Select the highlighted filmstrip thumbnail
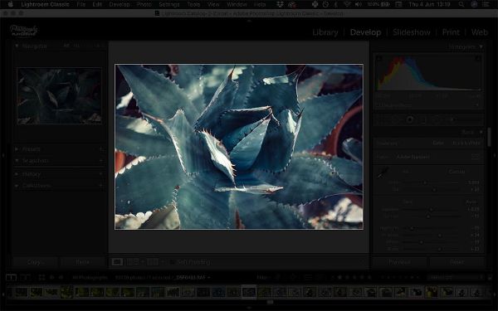This screenshot has height=311, width=498. click(249, 292)
